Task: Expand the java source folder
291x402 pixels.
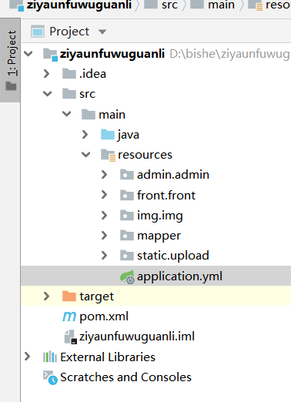Action: click(x=85, y=134)
